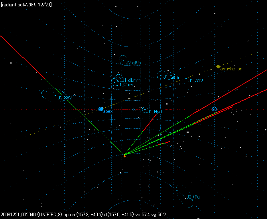Select the J1_Com radiant circle

(114, 82)
